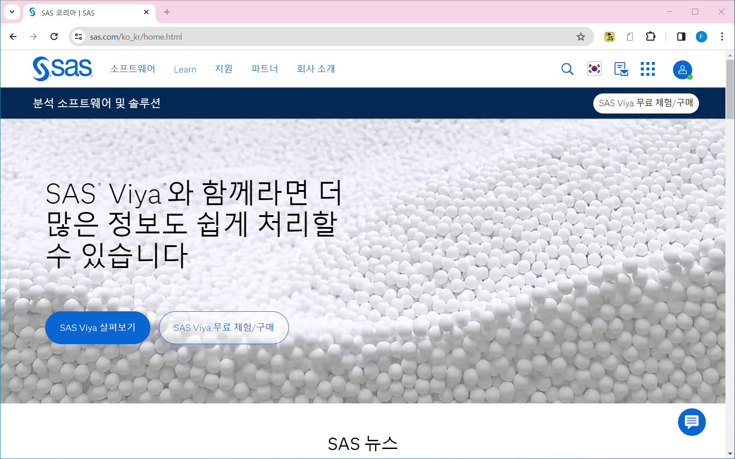Click the SAS 뉴스 heading
Viewport: 735px width, 459px height.
(363, 444)
